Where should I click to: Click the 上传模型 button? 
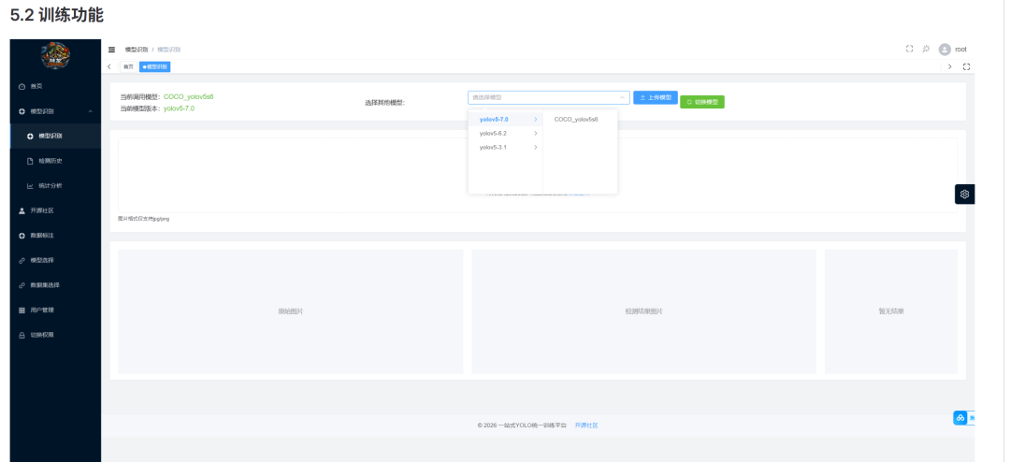click(656, 97)
